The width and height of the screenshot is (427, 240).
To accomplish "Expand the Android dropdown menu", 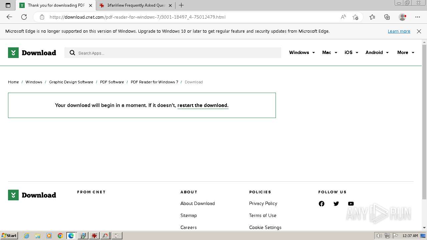I will click(377, 52).
